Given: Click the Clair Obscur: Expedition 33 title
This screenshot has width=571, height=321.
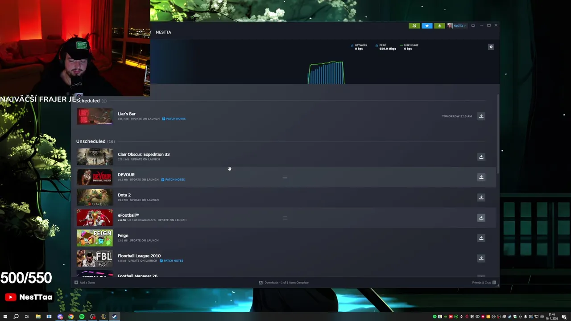Looking at the screenshot, I should click(x=144, y=154).
